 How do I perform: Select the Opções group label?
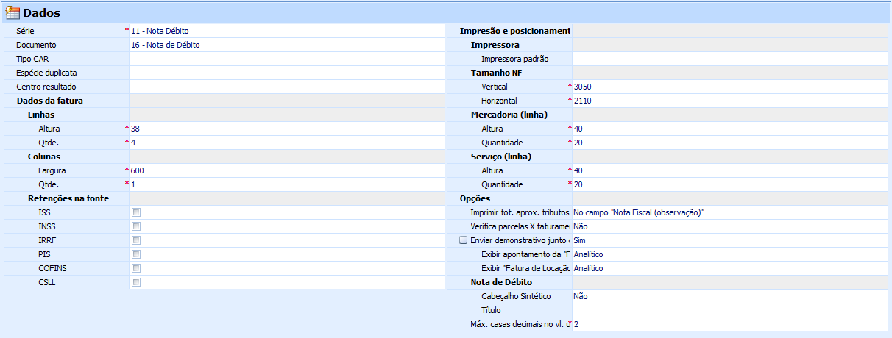coord(475,198)
